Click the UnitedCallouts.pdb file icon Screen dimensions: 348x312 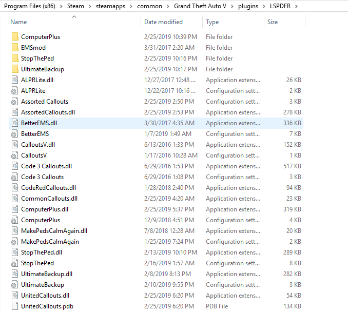pos(15,306)
